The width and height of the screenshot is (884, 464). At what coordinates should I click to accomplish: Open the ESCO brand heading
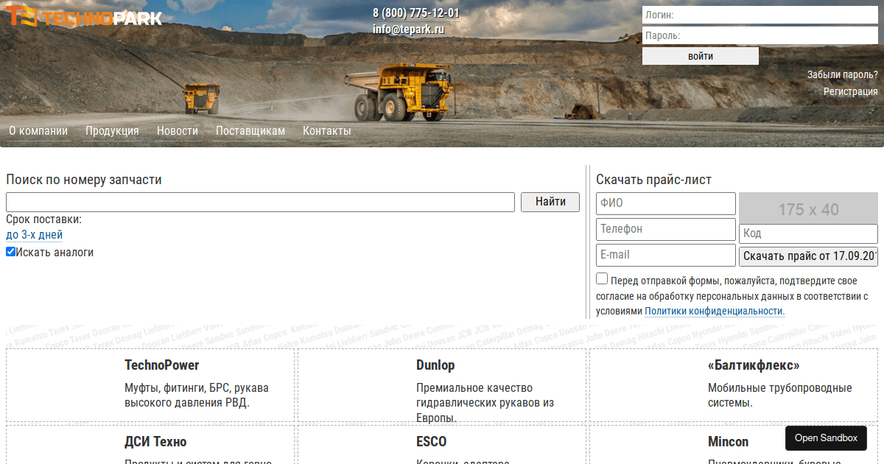(x=432, y=442)
